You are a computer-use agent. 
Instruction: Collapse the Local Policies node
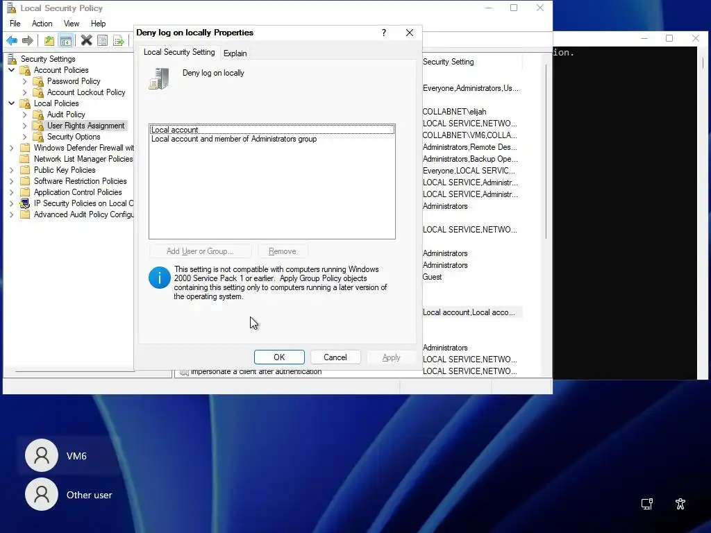point(12,103)
